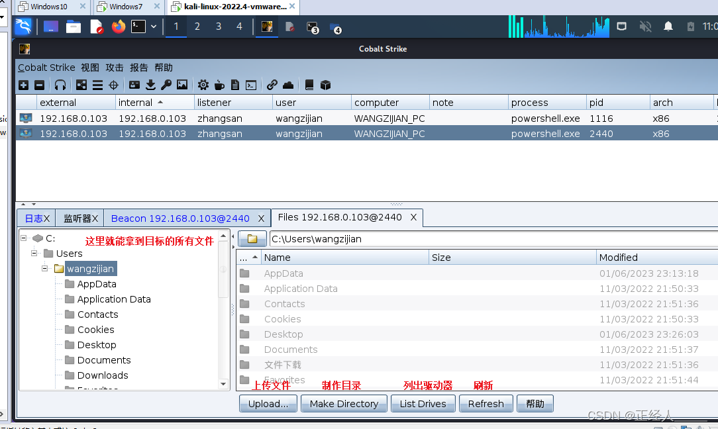
Task: Launch Firefox from the Kali panel
Action: tap(118, 26)
